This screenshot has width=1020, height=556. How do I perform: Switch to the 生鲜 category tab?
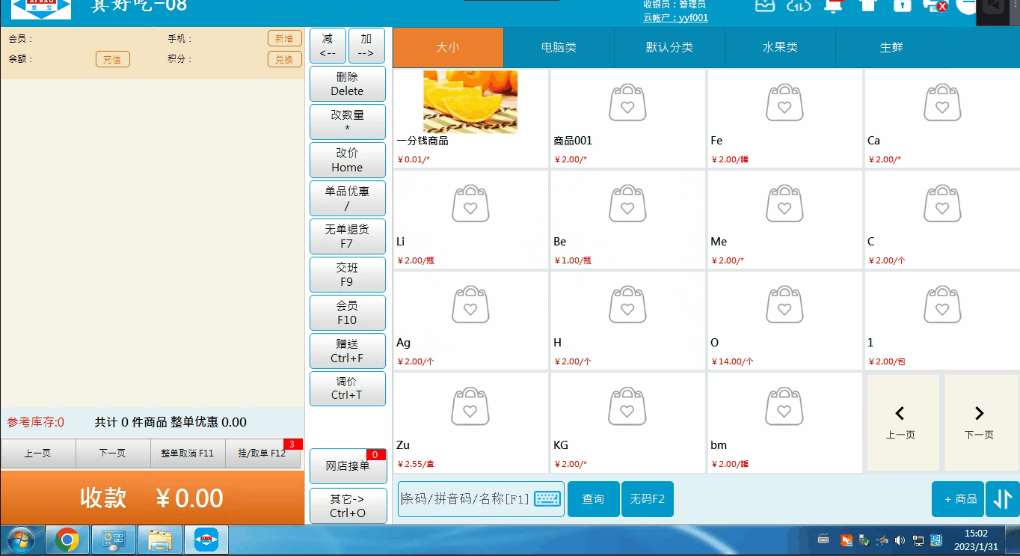coord(891,47)
